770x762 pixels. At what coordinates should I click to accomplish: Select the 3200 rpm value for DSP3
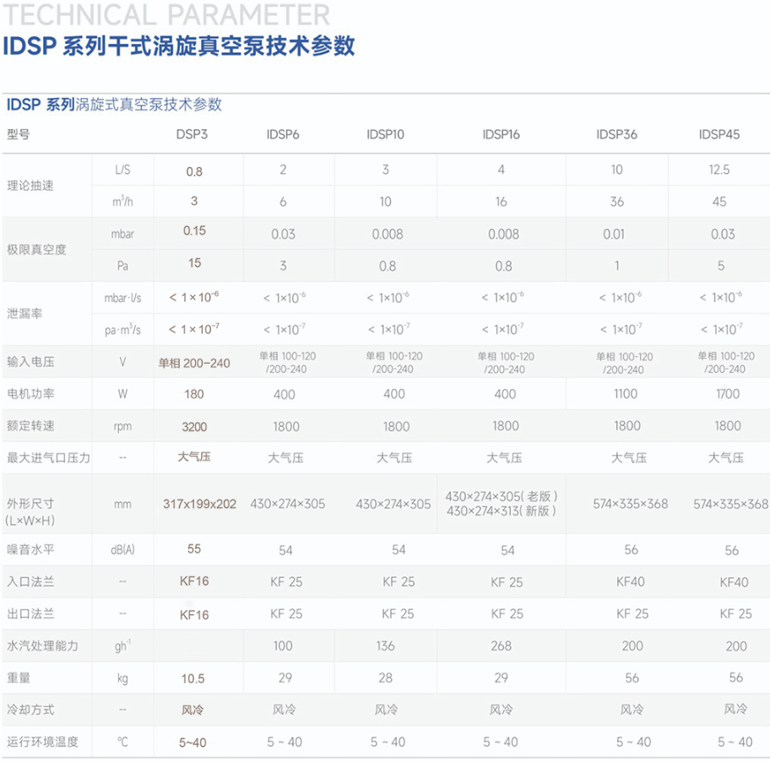[194, 426]
